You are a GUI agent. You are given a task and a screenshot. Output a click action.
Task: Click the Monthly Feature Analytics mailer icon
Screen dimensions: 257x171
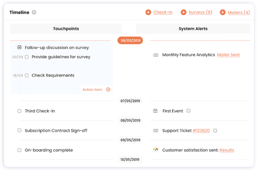pyautogui.click(x=156, y=55)
